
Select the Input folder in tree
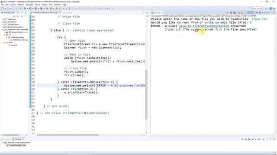10,43
